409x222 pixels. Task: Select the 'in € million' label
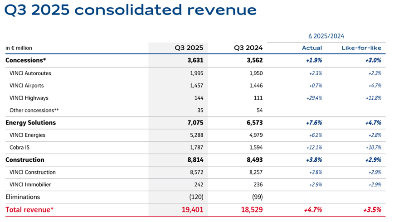click(x=19, y=48)
